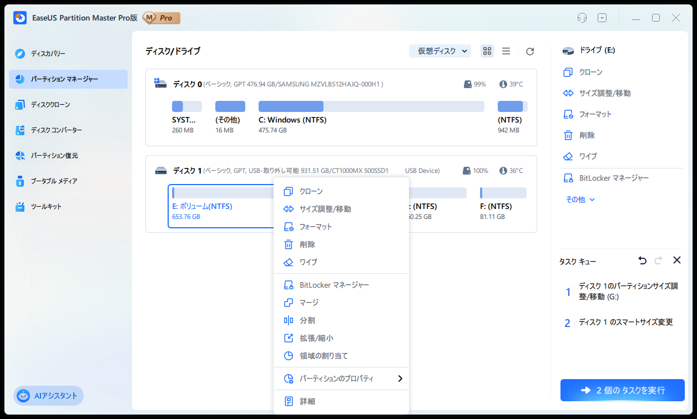Viewport: 697px width, 419px height.
Task: Refresh the disk list
Action: (530, 51)
